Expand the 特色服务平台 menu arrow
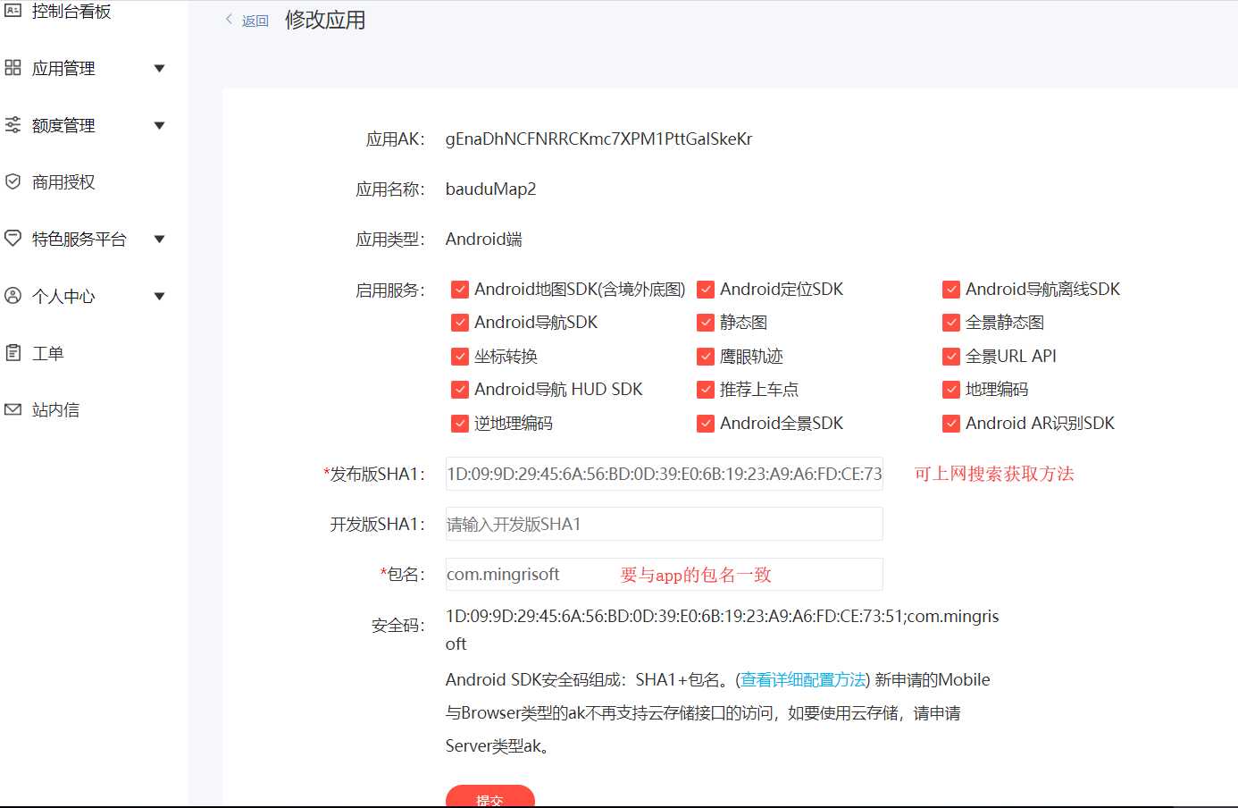The image size is (1238, 808). tap(159, 240)
